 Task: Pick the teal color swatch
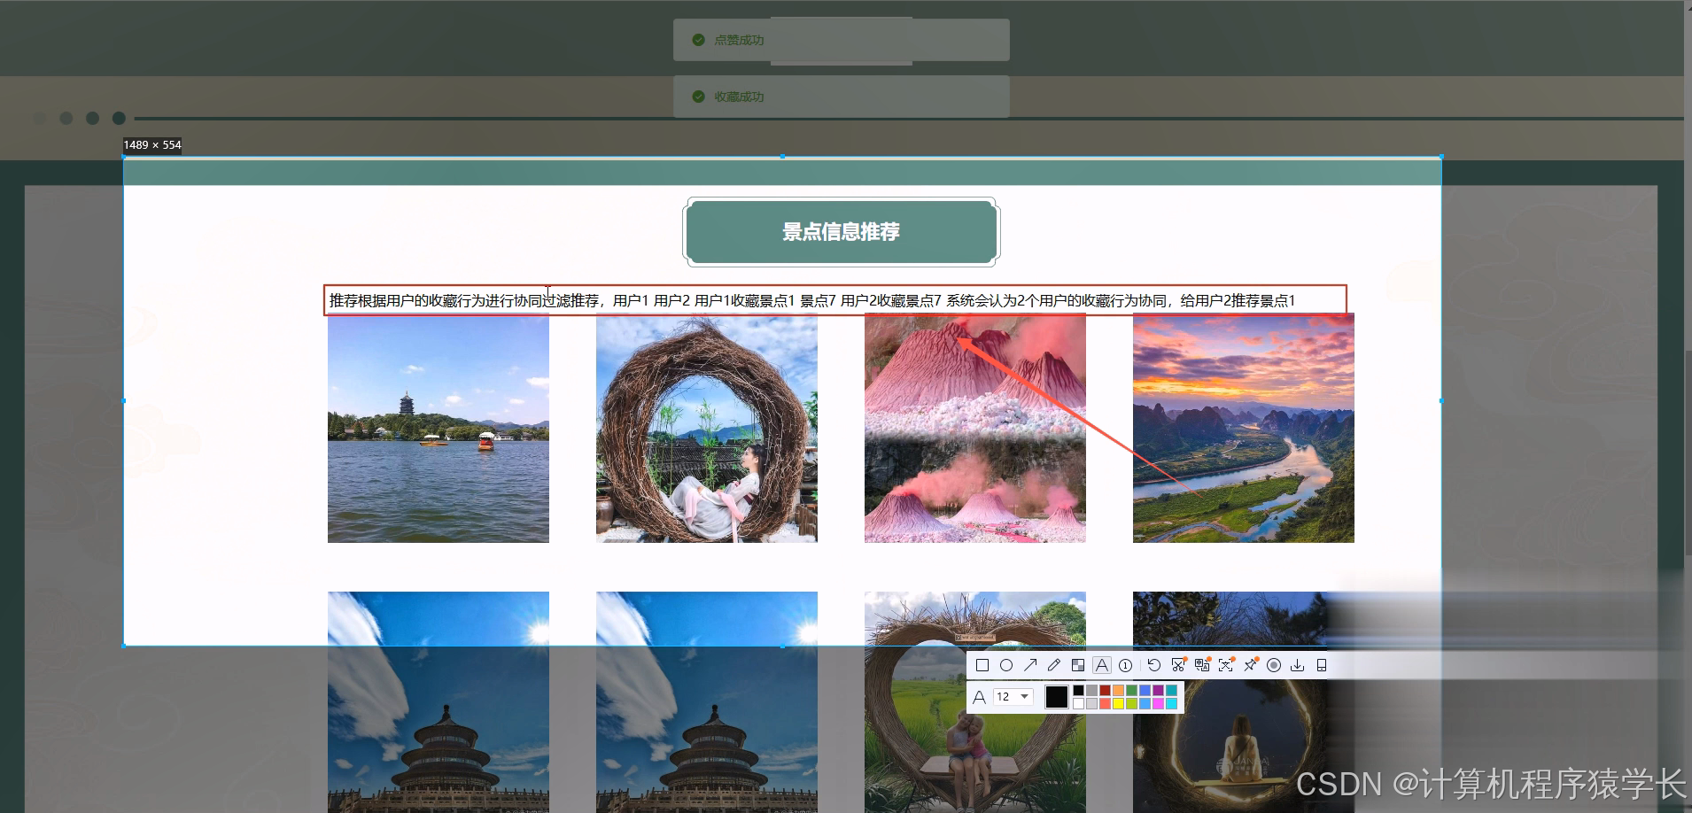tap(1171, 690)
